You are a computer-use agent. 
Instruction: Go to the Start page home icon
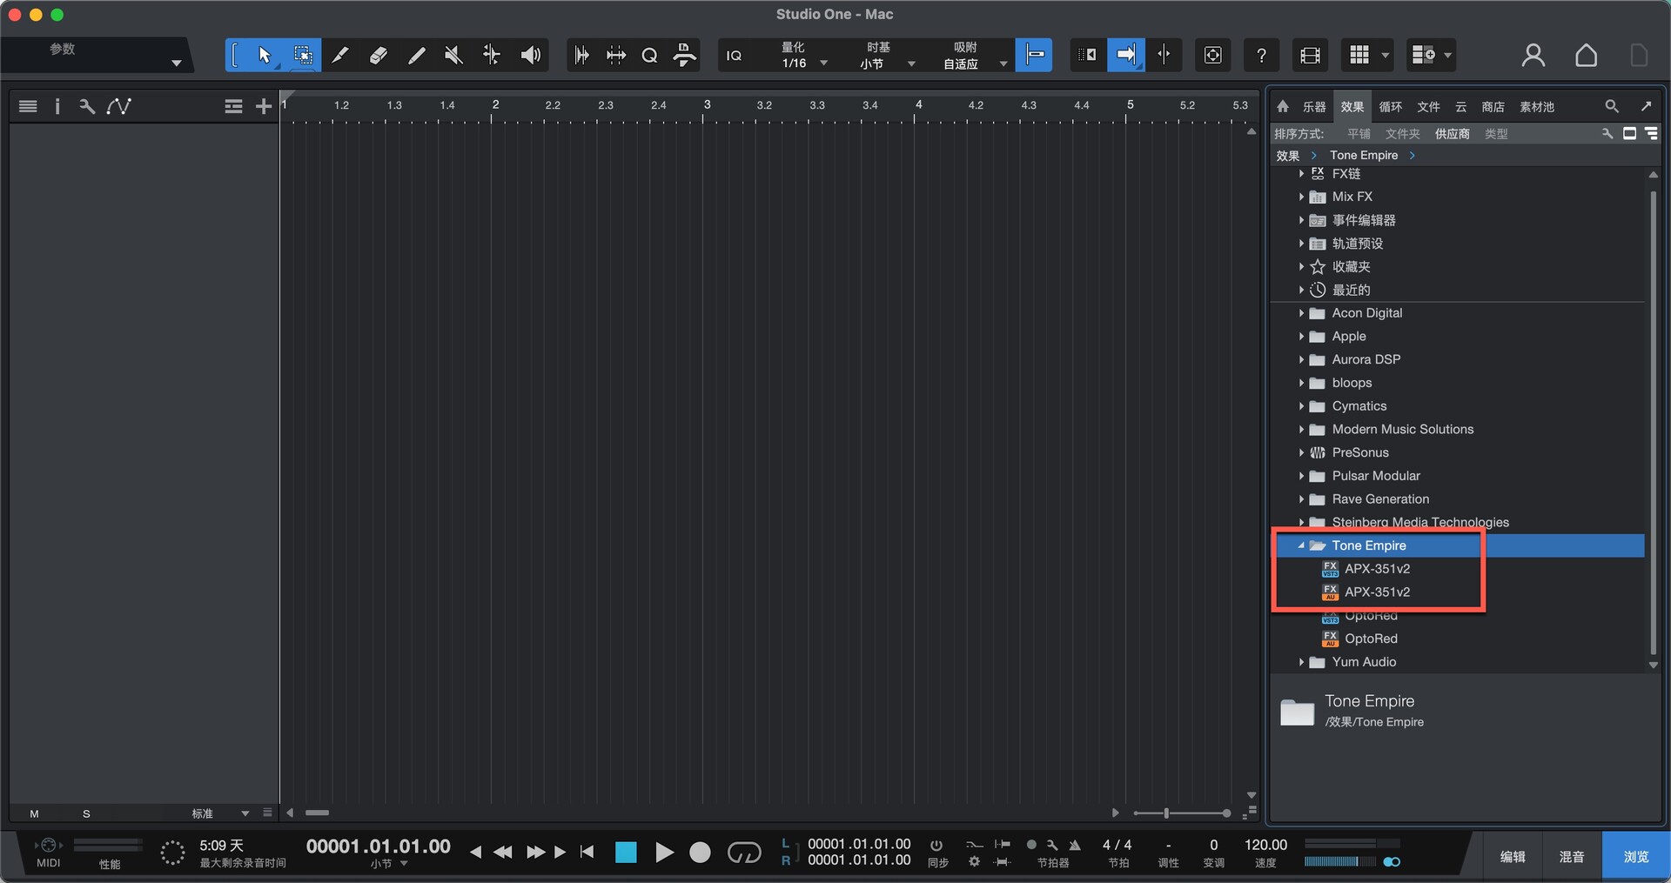pos(1586,56)
